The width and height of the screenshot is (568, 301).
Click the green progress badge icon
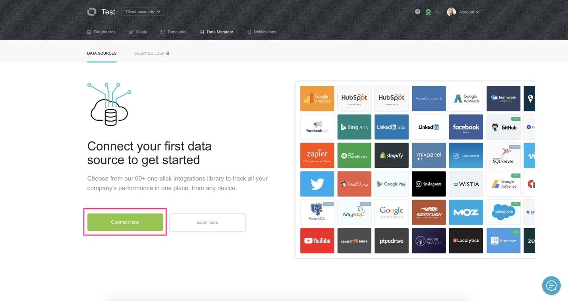[x=428, y=12]
